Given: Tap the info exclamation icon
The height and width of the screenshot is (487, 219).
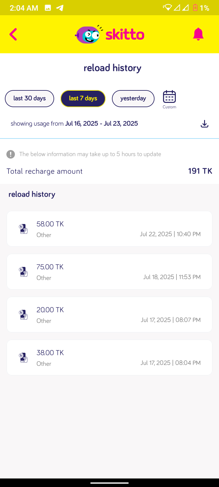Looking at the screenshot, I should pos(11,154).
